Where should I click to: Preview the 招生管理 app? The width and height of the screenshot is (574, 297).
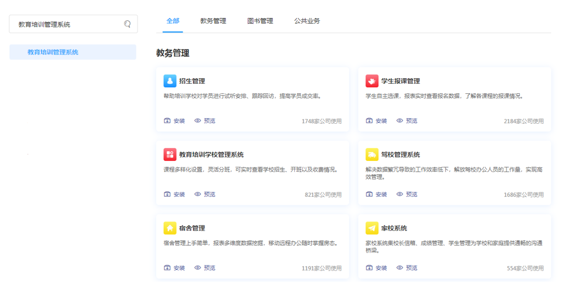coord(205,121)
